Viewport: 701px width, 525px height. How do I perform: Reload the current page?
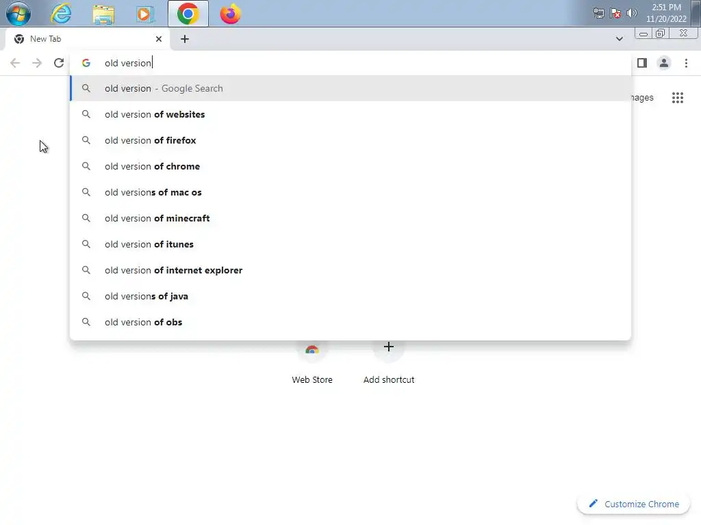pos(59,63)
